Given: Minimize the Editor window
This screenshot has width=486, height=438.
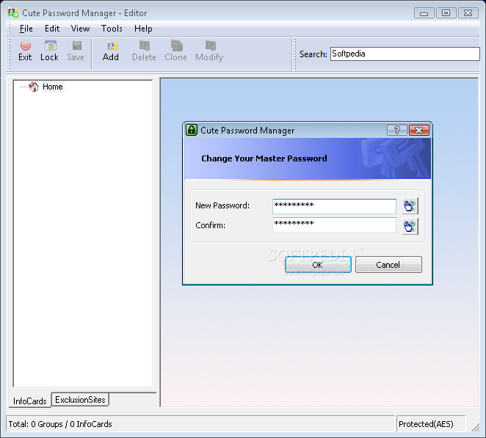Looking at the screenshot, I should pyautogui.click(x=424, y=13).
